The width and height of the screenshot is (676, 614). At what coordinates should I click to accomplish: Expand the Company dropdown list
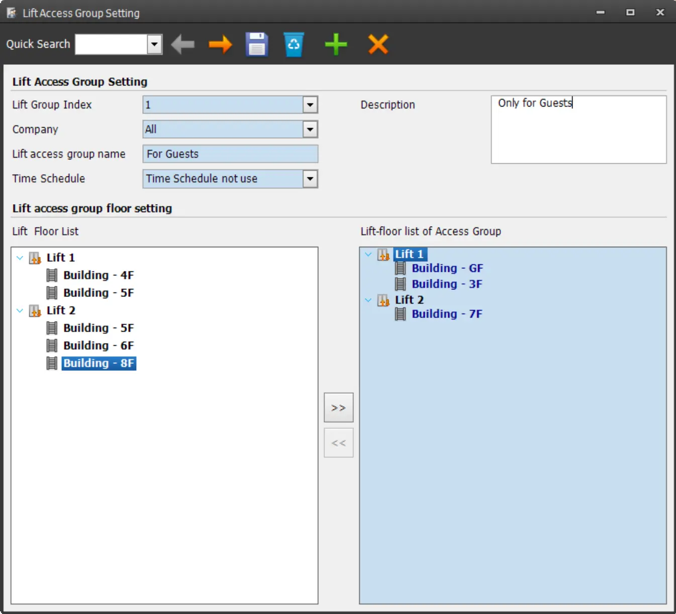pyautogui.click(x=310, y=130)
